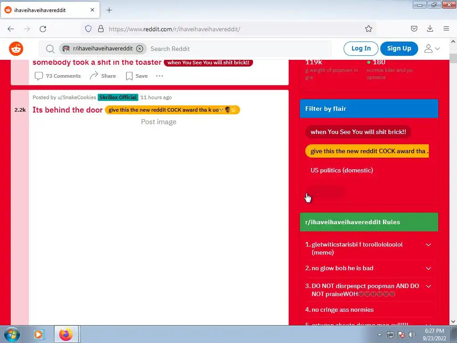Click the page vertical scrollbar thumb
Viewport: 457px width, 343px height.
(453, 59)
